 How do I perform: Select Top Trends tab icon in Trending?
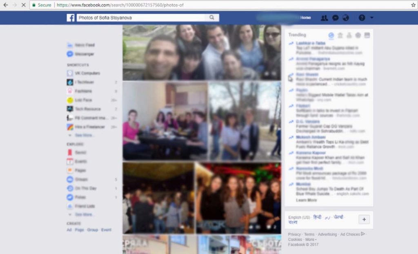click(x=331, y=35)
